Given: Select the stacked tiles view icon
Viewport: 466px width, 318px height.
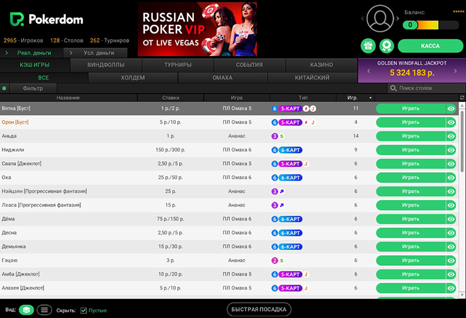Looking at the screenshot, I should pyautogui.click(x=27, y=310).
